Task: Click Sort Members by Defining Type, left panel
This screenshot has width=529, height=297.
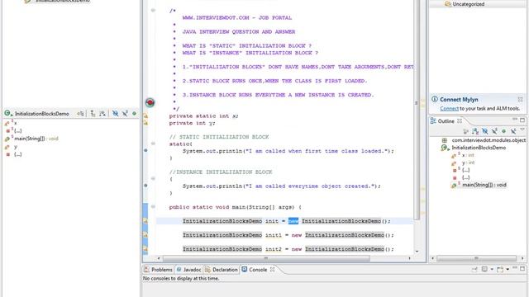Action: (x=102, y=114)
